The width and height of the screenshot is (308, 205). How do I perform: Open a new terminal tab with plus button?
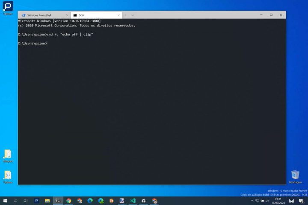126,15
